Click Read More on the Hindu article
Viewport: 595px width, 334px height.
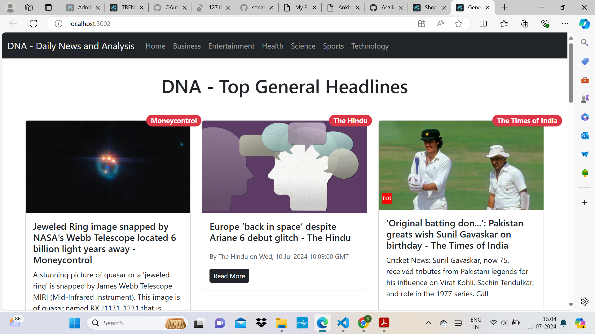tap(229, 276)
